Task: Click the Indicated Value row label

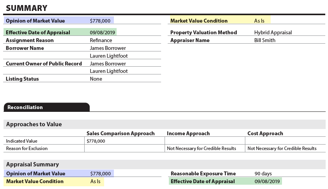Action: pos(21,141)
